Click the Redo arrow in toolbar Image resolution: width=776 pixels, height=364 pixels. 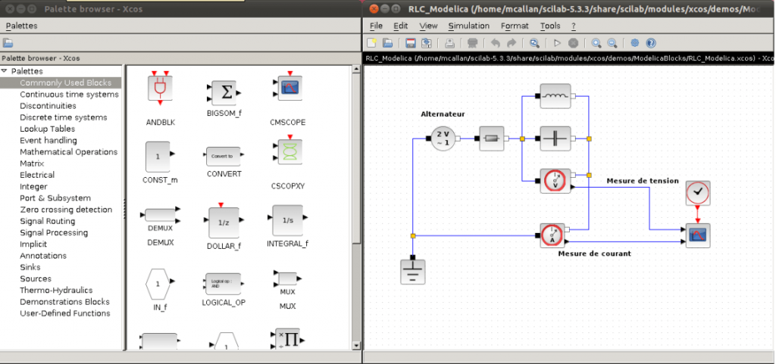coord(512,43)
